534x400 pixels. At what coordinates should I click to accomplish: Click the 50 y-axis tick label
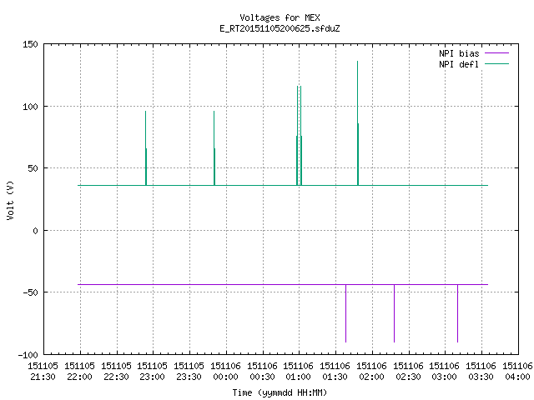click(33, 168)
